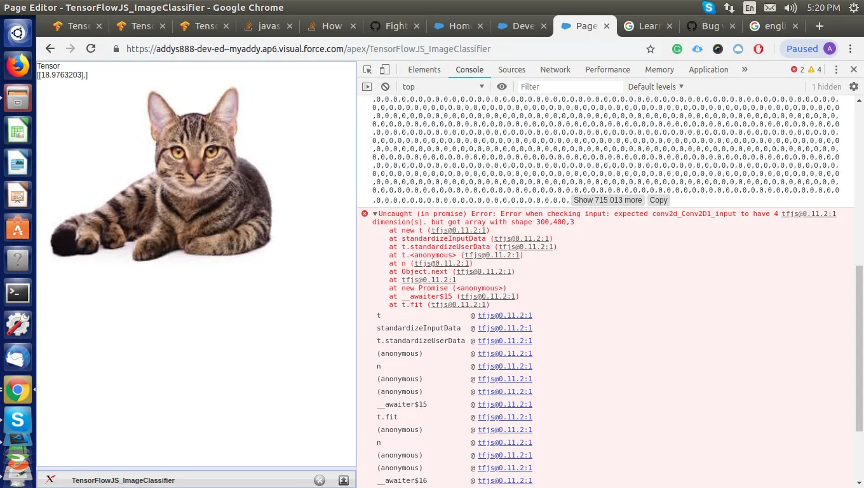Close the page editor panel circle icon
This screenshot has width=864, height=488.
tap(320, 480)
